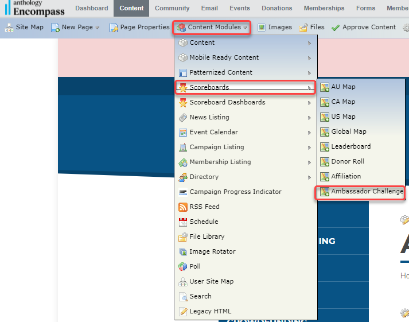Open the Dashboard tab
This screenshot has height=322, width=409.
tap(91, 8)
